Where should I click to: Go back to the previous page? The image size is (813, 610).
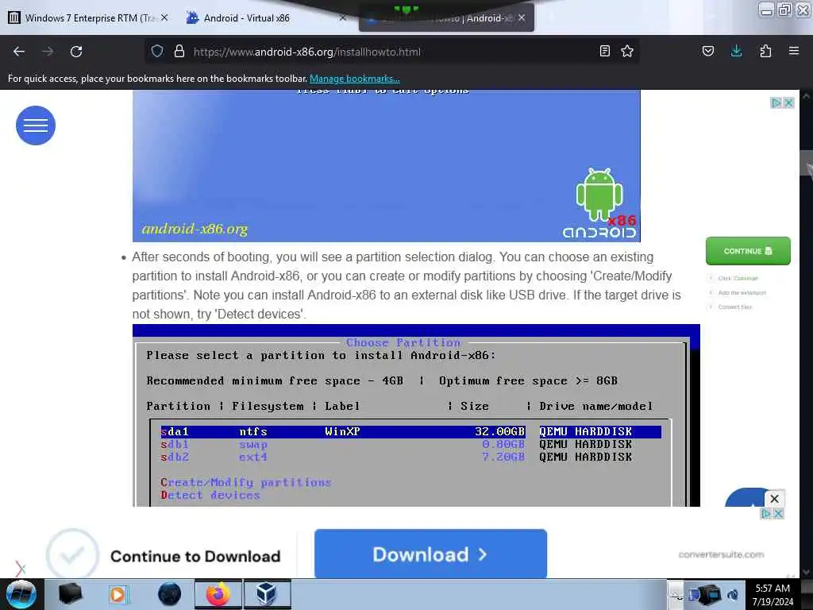point(19,52)
